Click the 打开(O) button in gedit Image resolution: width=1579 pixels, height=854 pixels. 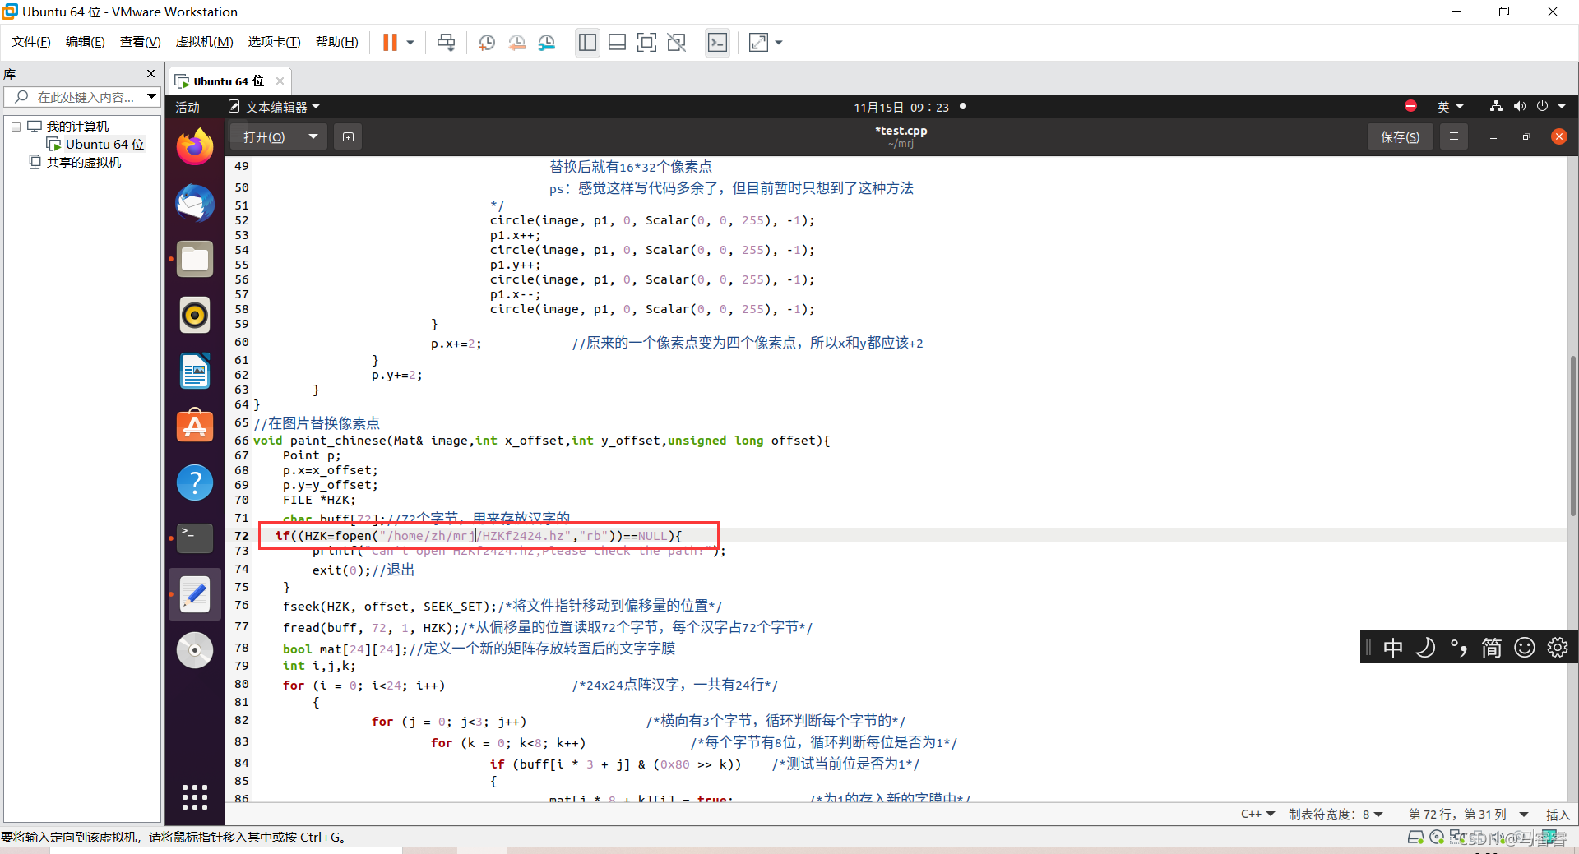(x=264, y=137)
